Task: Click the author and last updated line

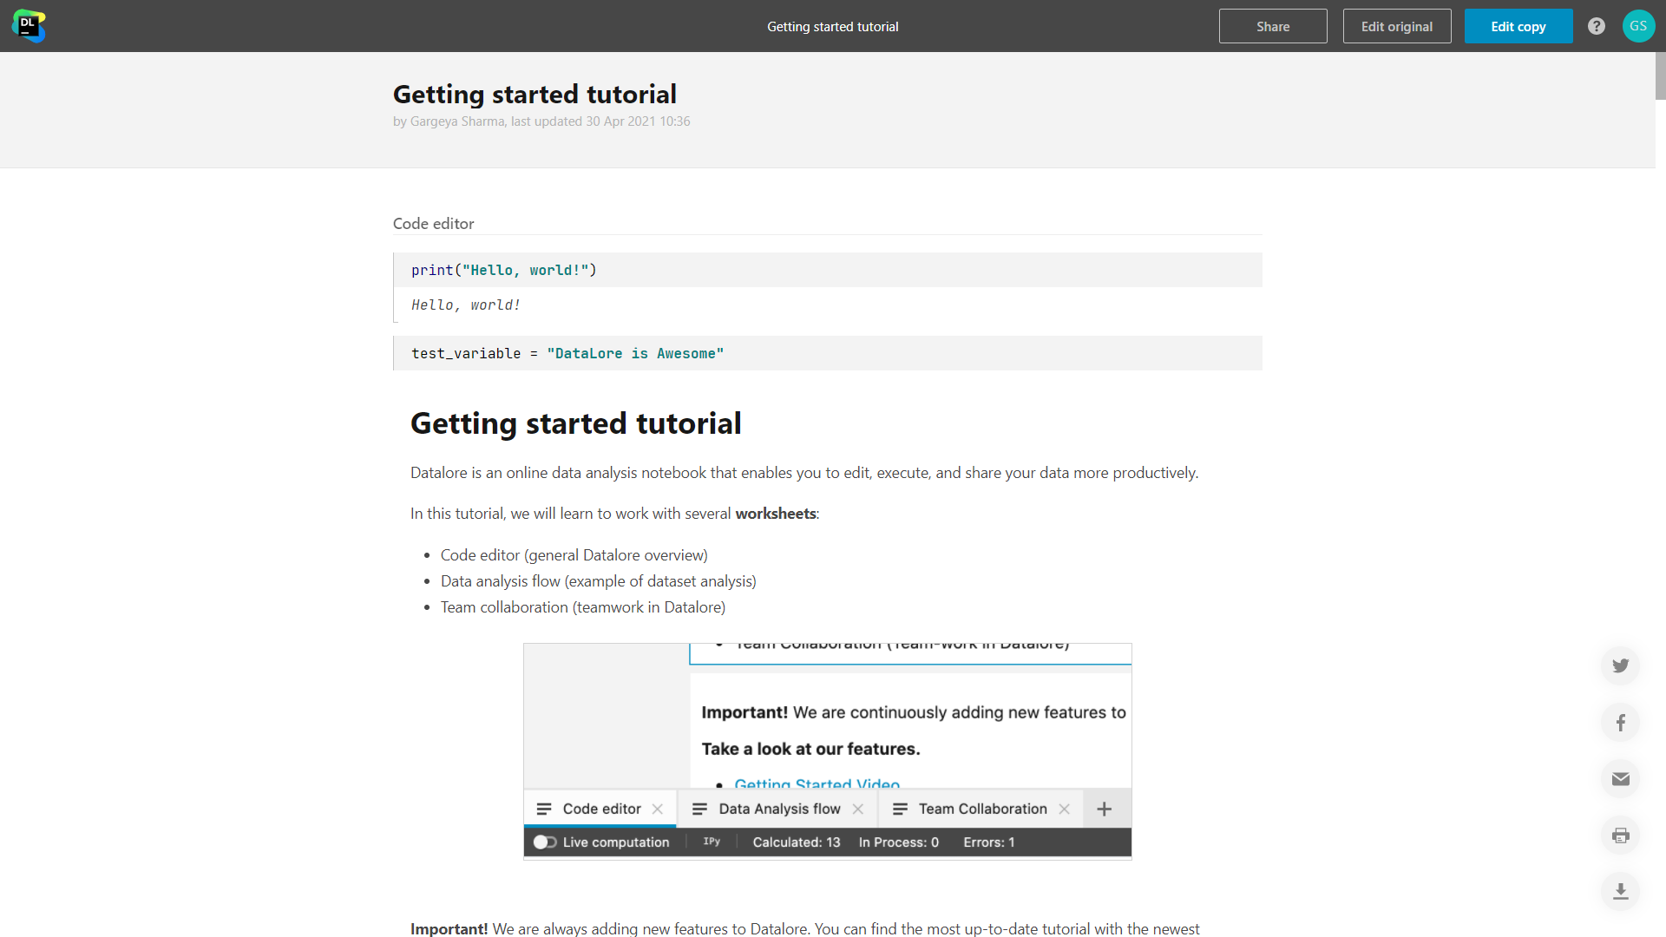Action: click(x=541, y=121)
